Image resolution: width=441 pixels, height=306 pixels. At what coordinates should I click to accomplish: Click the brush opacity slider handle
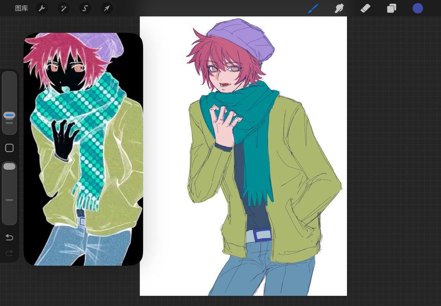coord(9,167)
